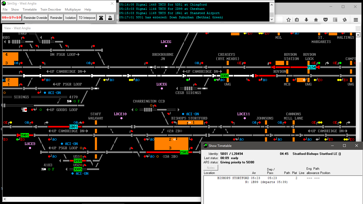363x204 pixels.
Task: Toggle ACI-ON indicator above Up Psgr Loop
Action: (69, 144)
